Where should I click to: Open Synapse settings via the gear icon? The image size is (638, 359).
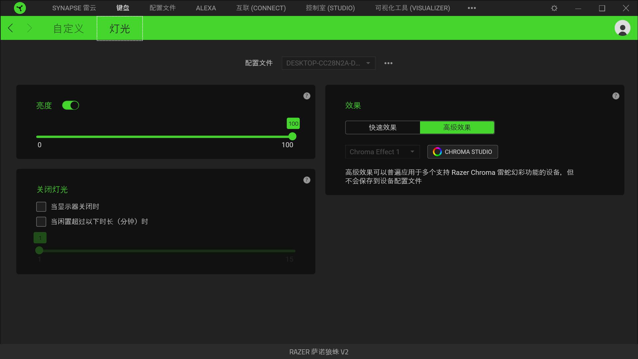[554, 8]
